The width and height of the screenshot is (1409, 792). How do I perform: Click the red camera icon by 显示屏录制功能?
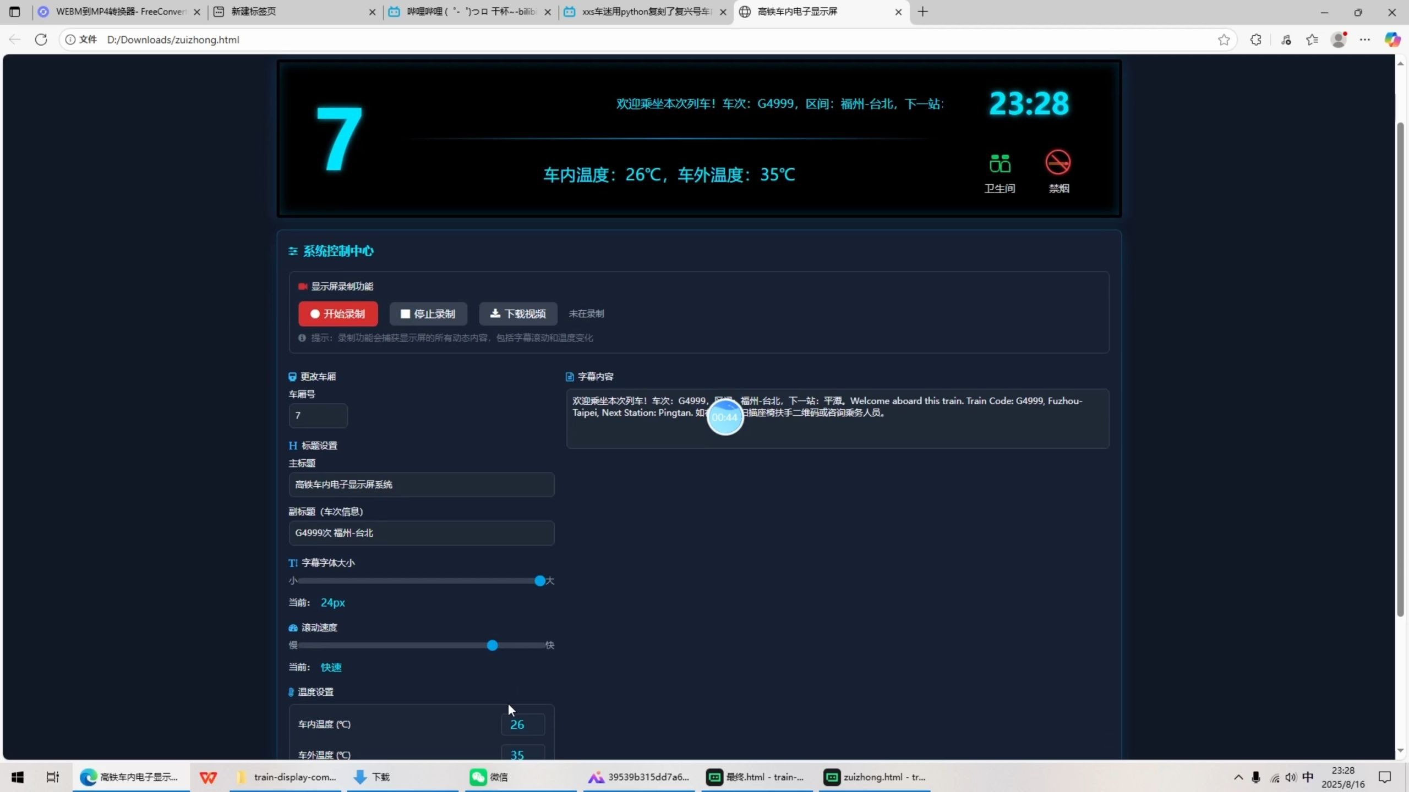coord(303,287)
